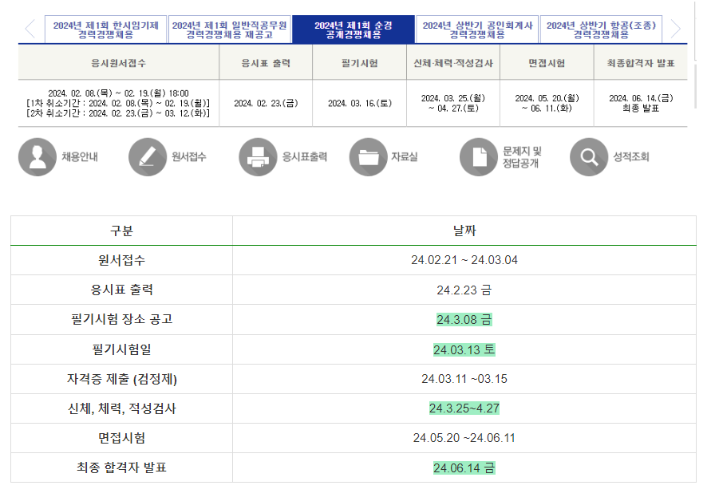
Task: Click the 원서접수 pencil icon
Action: (x=148, y=157)
